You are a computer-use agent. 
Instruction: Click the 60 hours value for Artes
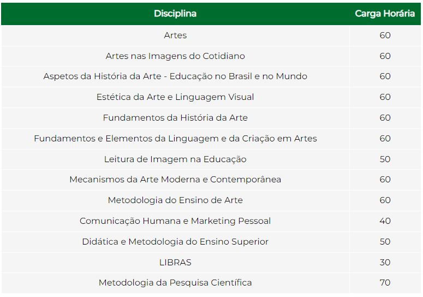[x=385, y=35]
